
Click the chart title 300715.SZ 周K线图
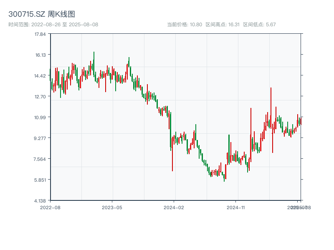pos(42,15)
